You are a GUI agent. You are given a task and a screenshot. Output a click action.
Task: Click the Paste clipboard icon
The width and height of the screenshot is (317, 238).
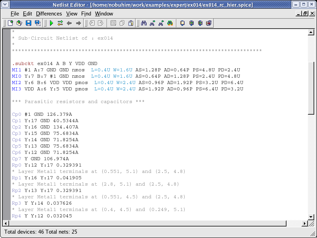click(130, 23)
